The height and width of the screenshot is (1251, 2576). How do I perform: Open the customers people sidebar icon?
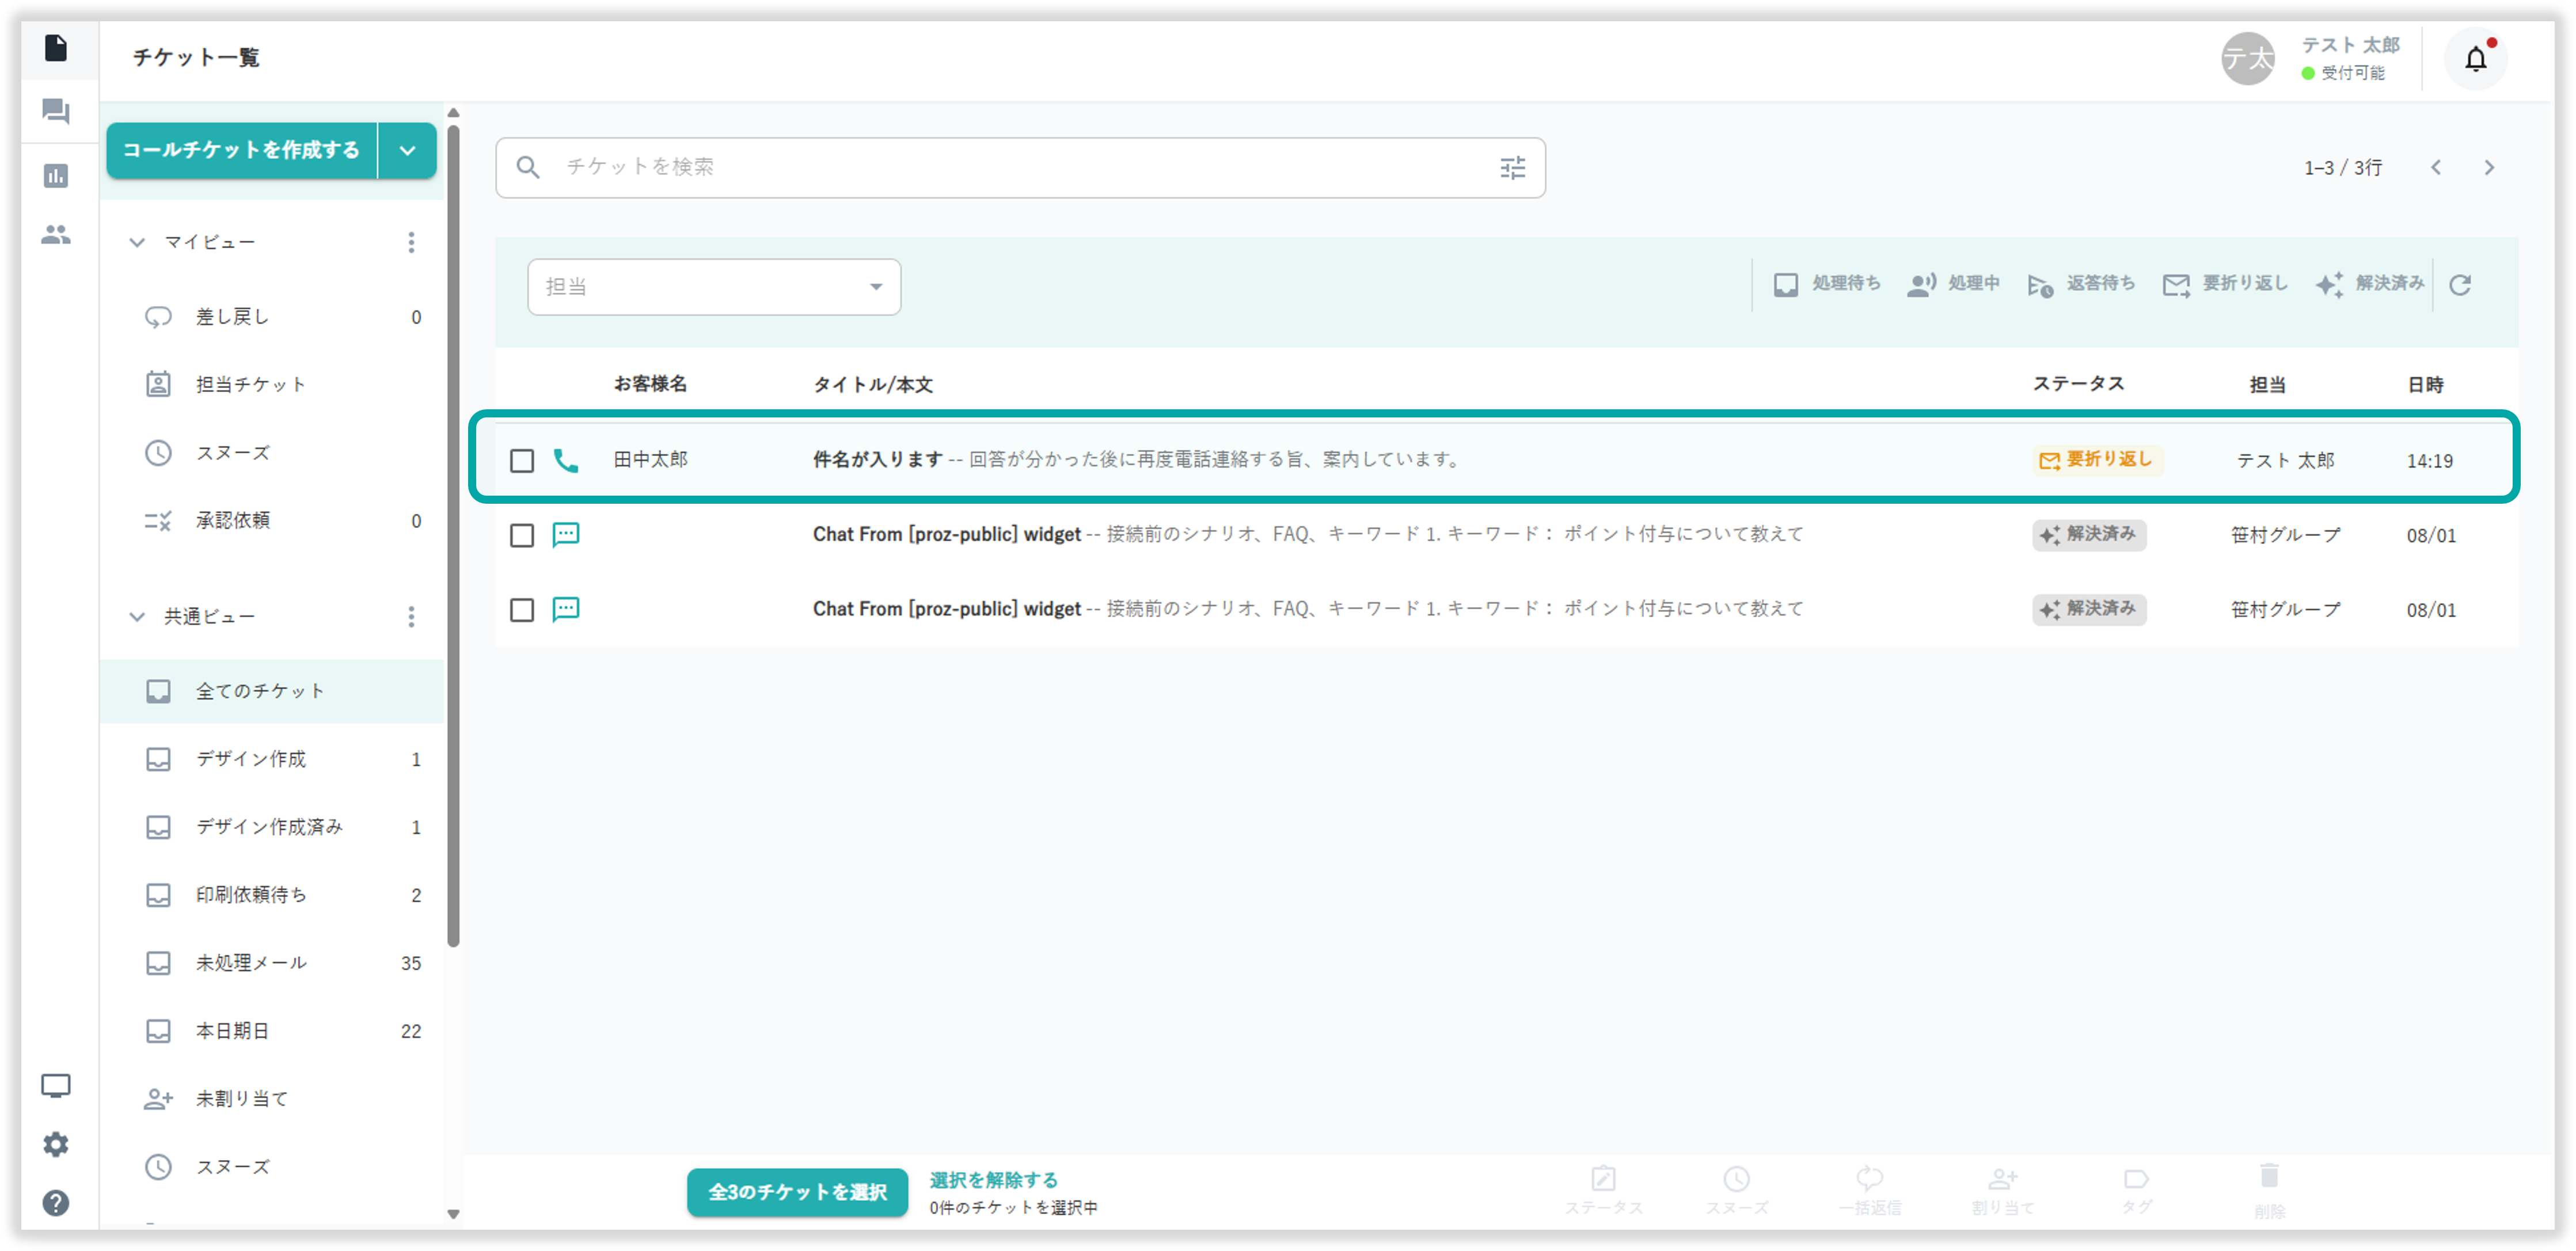coord(56,235)
